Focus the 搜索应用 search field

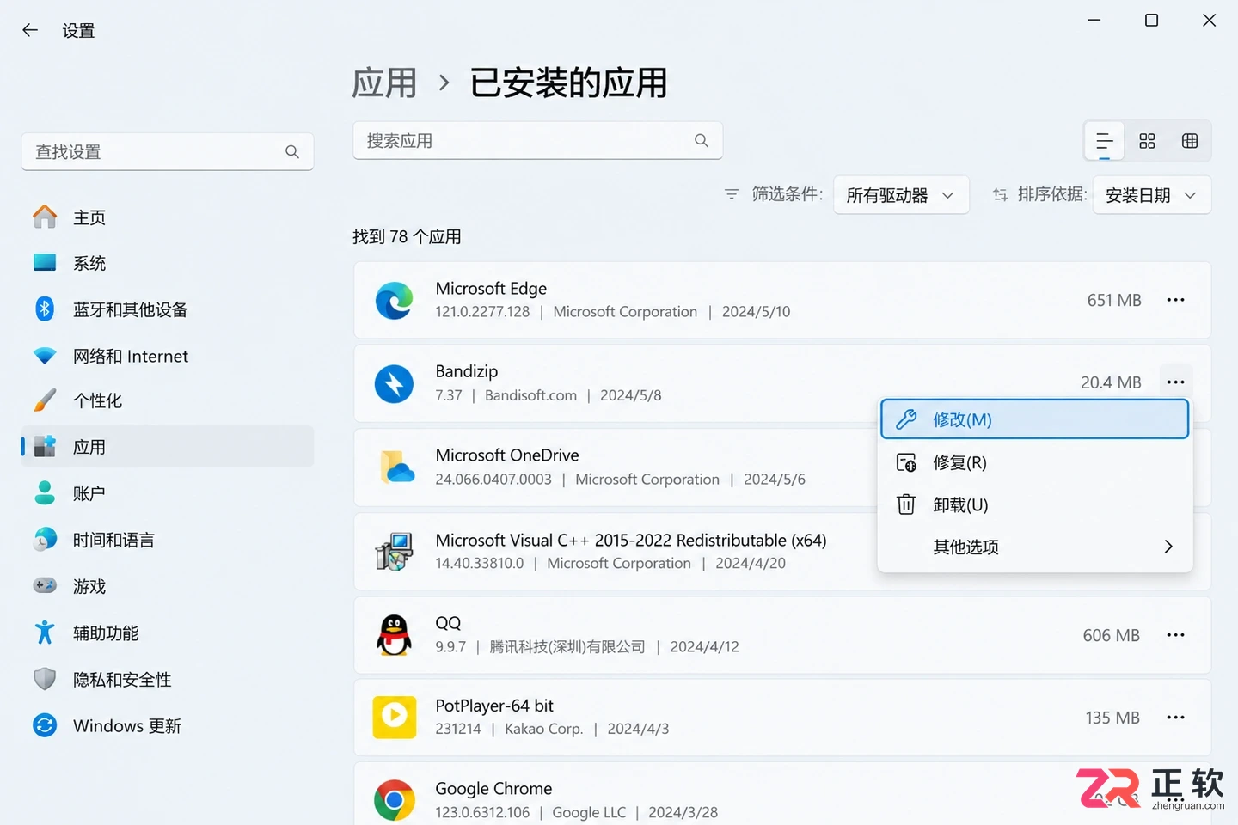click(537, 140)
